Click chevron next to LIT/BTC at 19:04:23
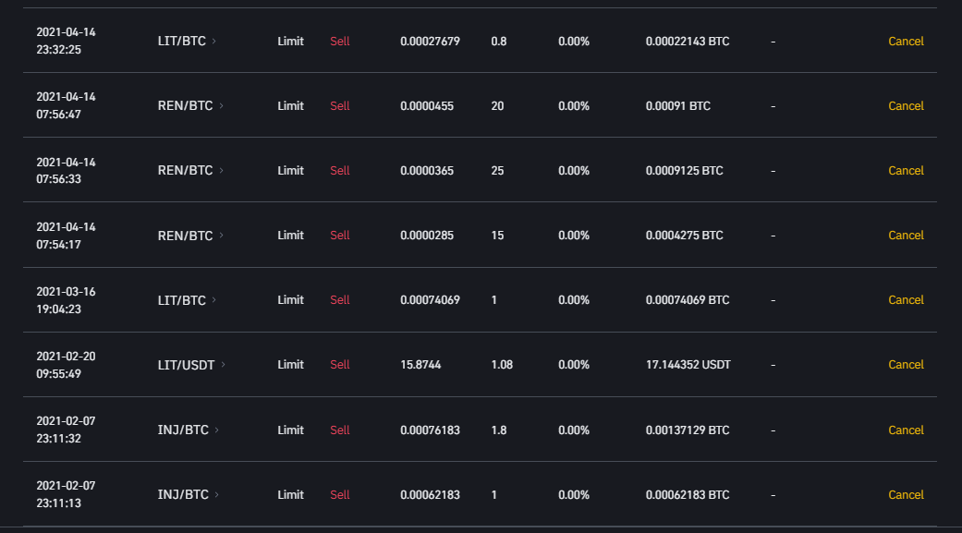This screenshot has width=962, height=533. [x=214, y=300]
